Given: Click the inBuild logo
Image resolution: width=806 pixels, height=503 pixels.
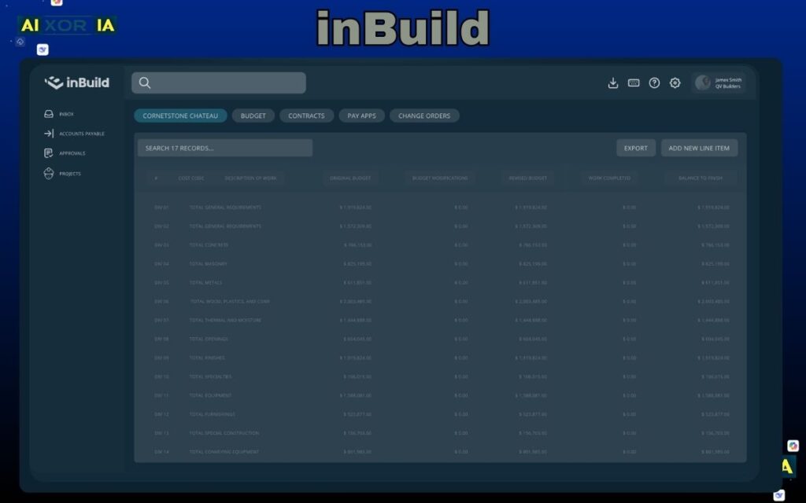Looking at the screenshot, I should [77, 83].
